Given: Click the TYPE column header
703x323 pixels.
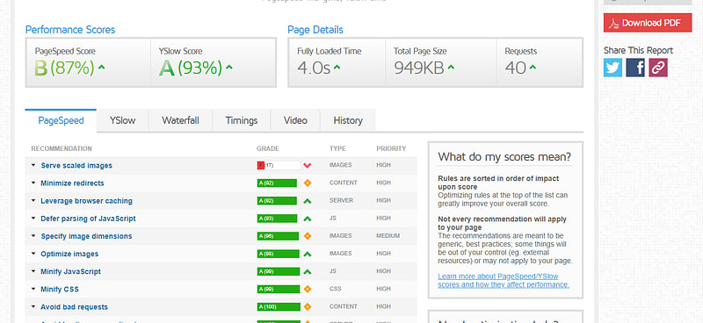Looking at the screenshot, I should pos(337,148).
